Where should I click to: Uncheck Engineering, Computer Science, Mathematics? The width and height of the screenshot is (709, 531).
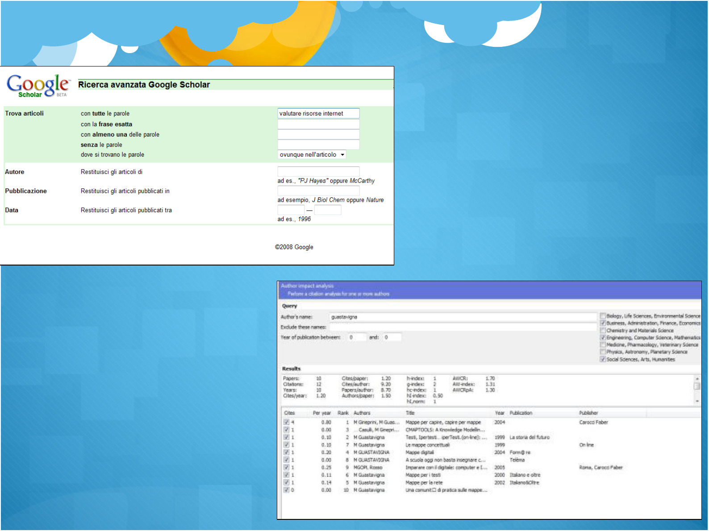pyautogui.click(x=603, y=338)
